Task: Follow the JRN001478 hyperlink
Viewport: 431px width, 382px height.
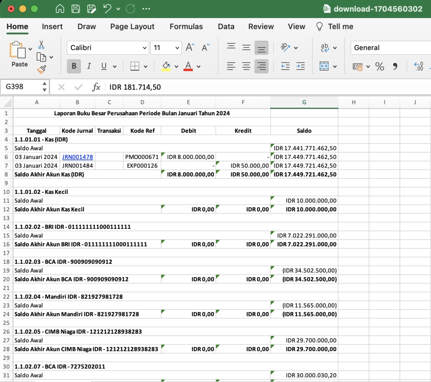Action: point(77,157)
